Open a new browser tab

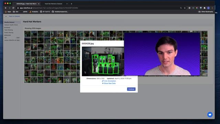[71, 4]
